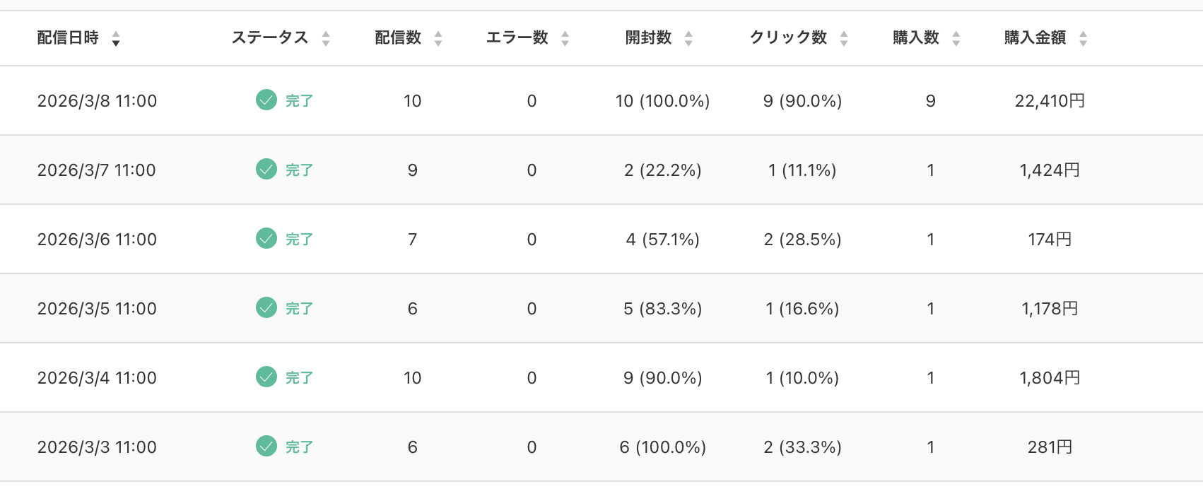Toggle sort order on クリック数 column
1203x496 pixels.
[844, 39]
